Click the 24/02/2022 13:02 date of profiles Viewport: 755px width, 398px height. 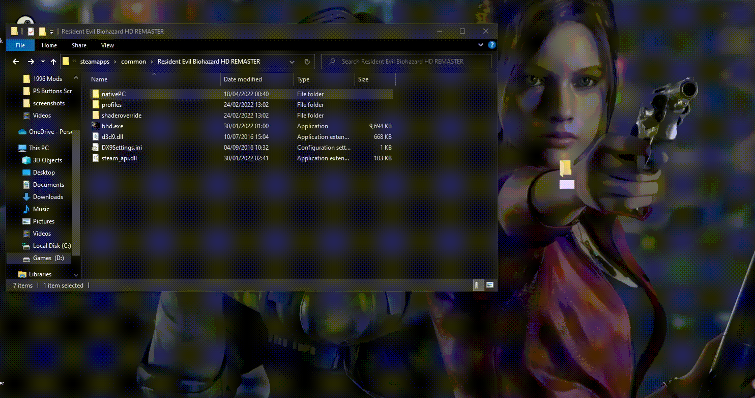[x=246, y=105]
